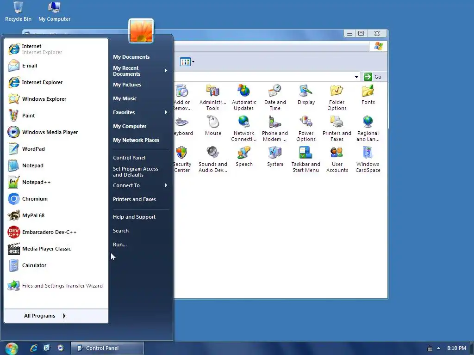Click the Go button in address bar
Screen dimensions: 474x355
click(x=373, y=77)
